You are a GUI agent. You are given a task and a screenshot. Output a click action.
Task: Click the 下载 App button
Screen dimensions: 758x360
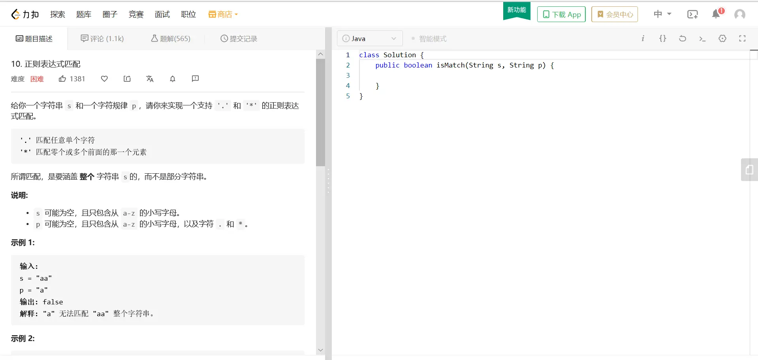click(x=561, y=15)
